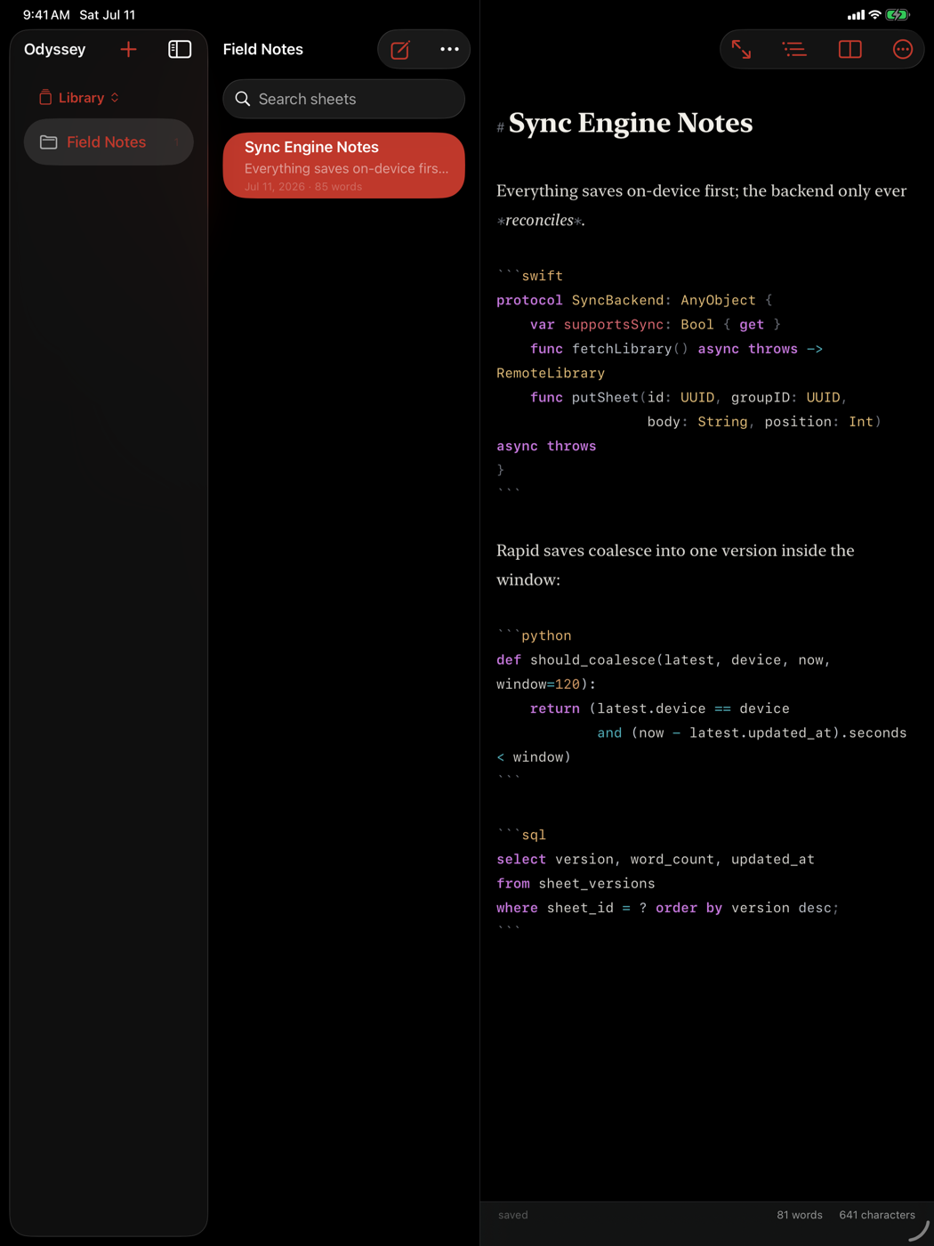Screen dimensions: 934x1246
Task: Open the Library dropdown selector
Action: 79,98
